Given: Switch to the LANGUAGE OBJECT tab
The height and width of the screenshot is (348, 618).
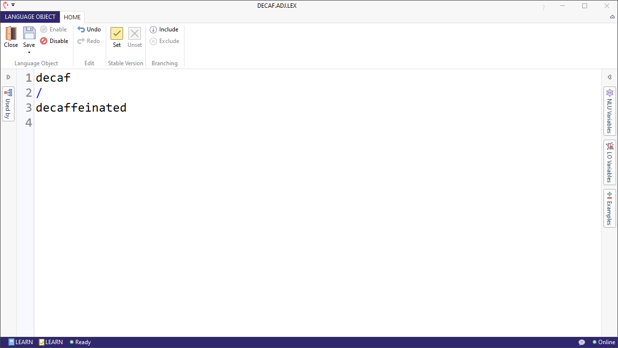Looking at the screenshot, I should pos(30,17).
